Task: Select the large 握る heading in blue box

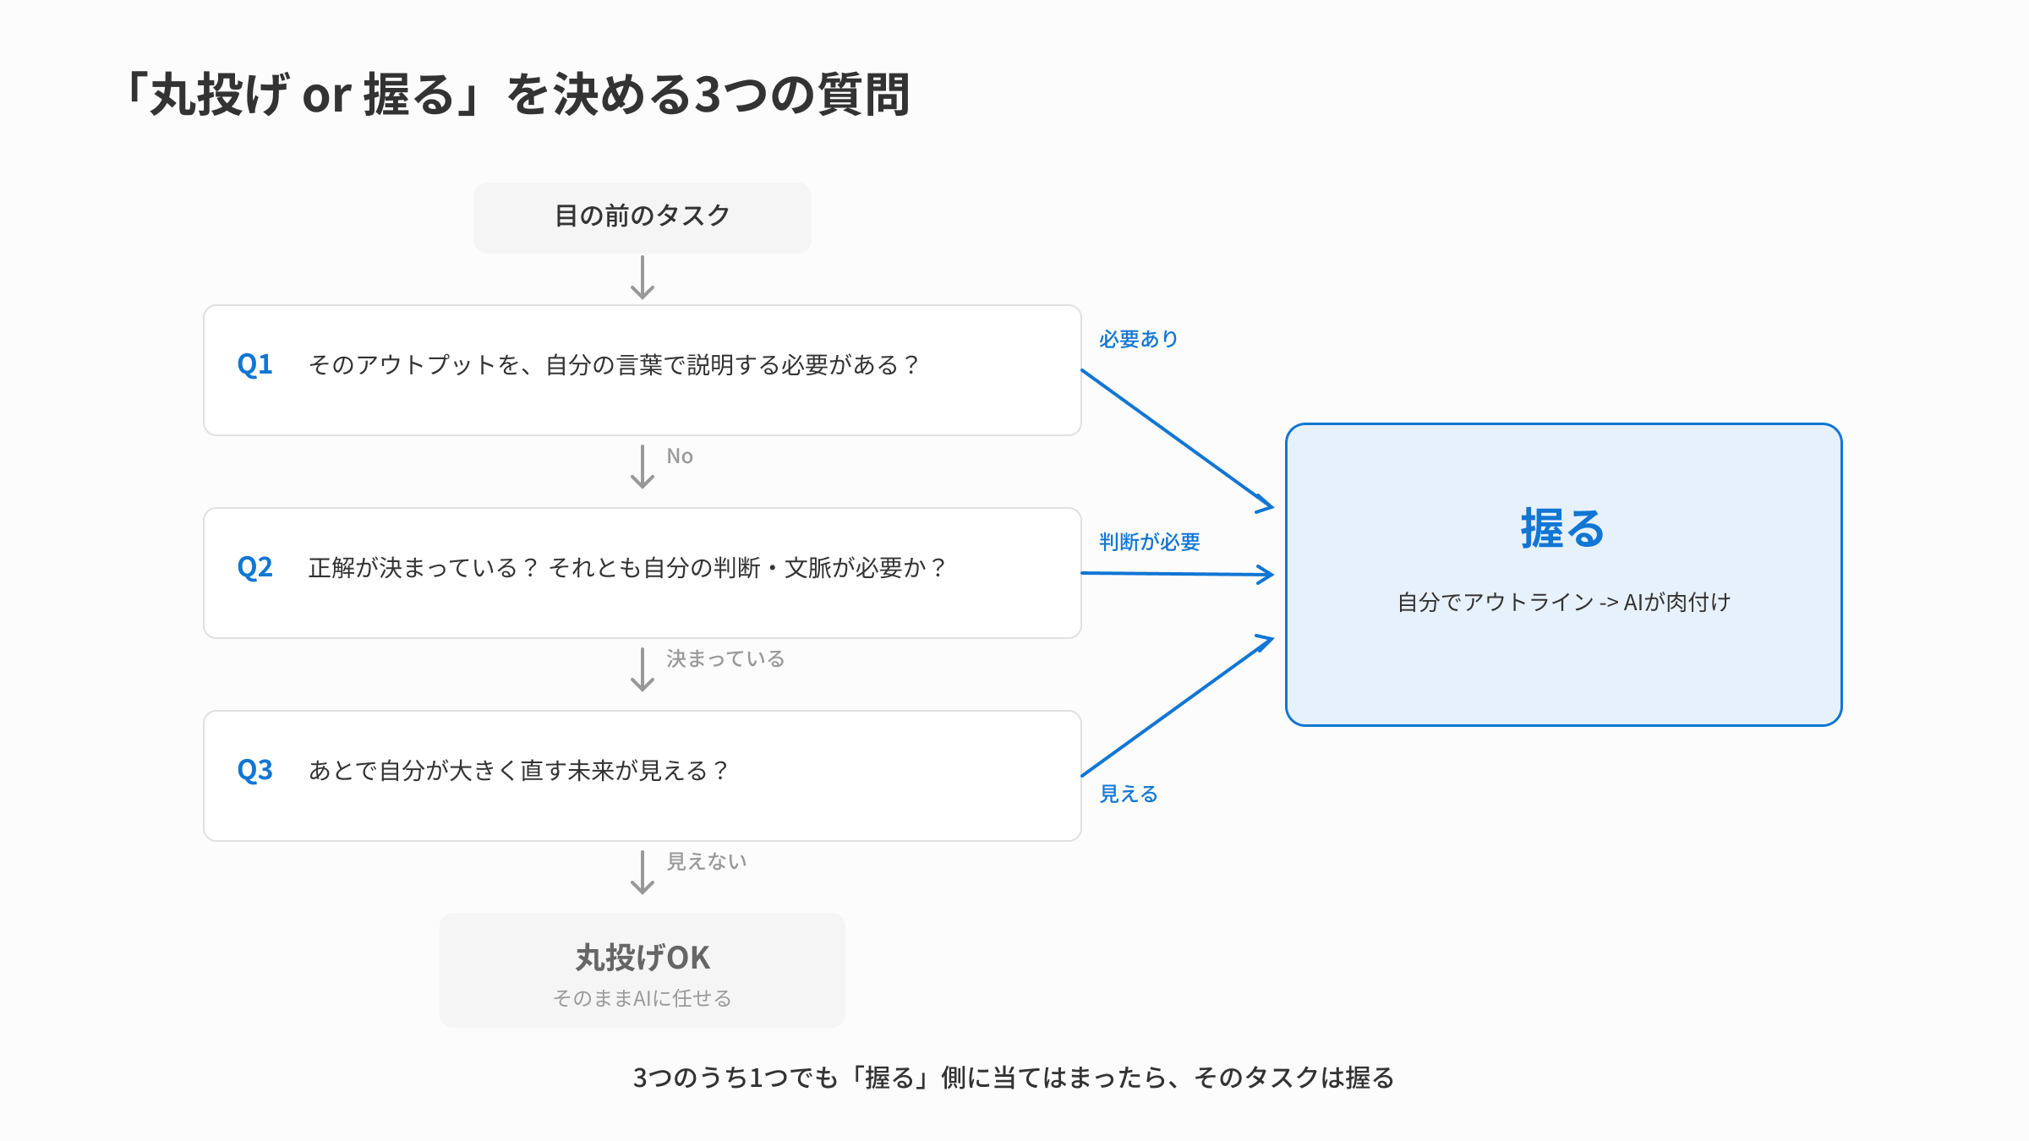Action: coord(1562,529)
